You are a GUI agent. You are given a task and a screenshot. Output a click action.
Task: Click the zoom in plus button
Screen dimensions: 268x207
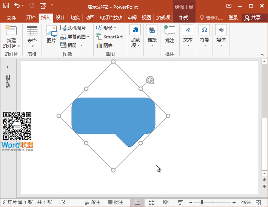(234, 202)
